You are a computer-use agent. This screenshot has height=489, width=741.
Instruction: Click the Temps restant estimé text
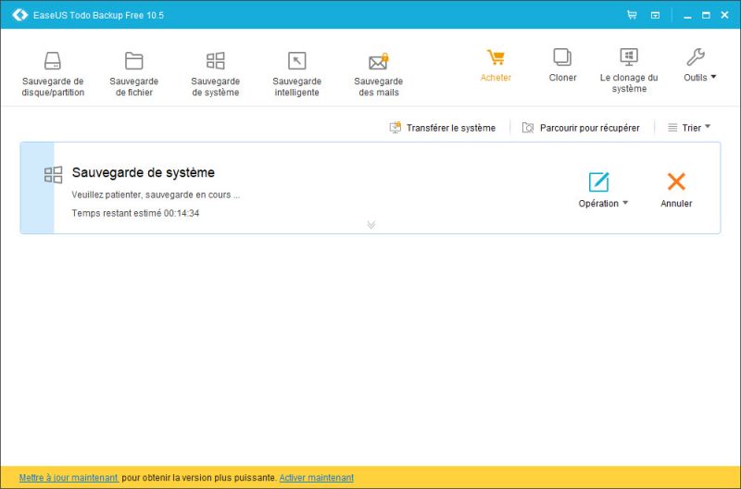(135, 213)
